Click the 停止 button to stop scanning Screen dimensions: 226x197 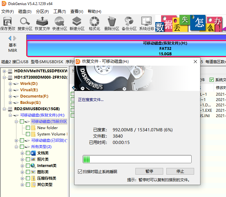pos(180,171)
